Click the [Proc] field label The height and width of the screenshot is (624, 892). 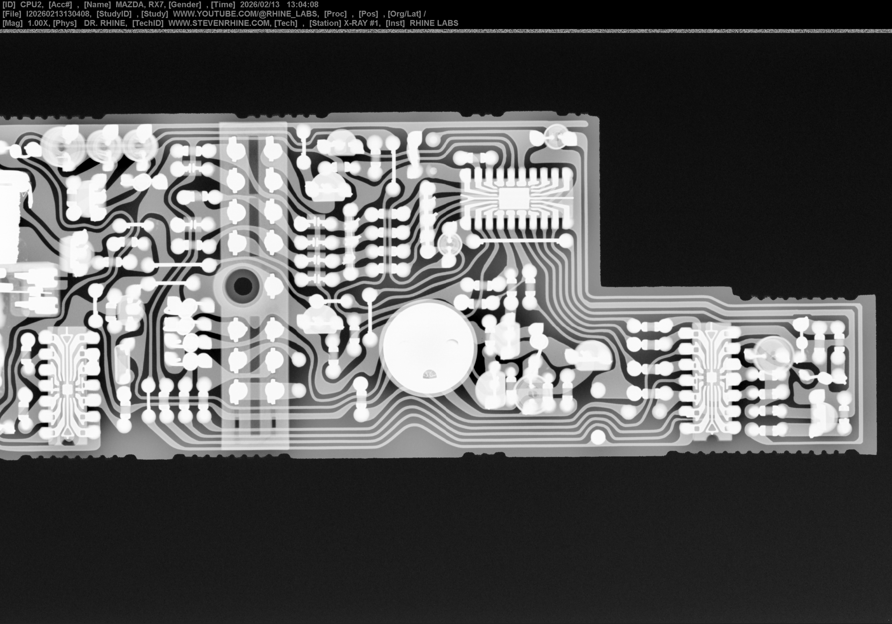(335, 14)
